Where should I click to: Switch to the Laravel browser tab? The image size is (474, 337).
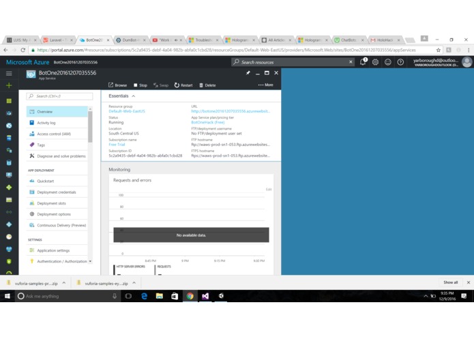click(x=57, y=40)
